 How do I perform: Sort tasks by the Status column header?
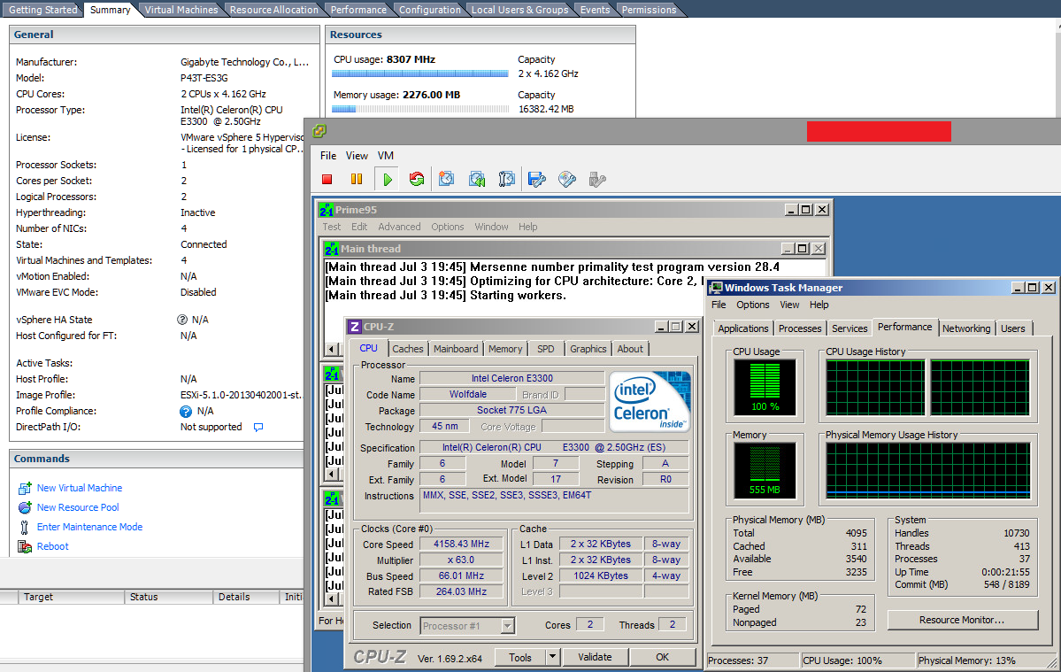[143, 597]
